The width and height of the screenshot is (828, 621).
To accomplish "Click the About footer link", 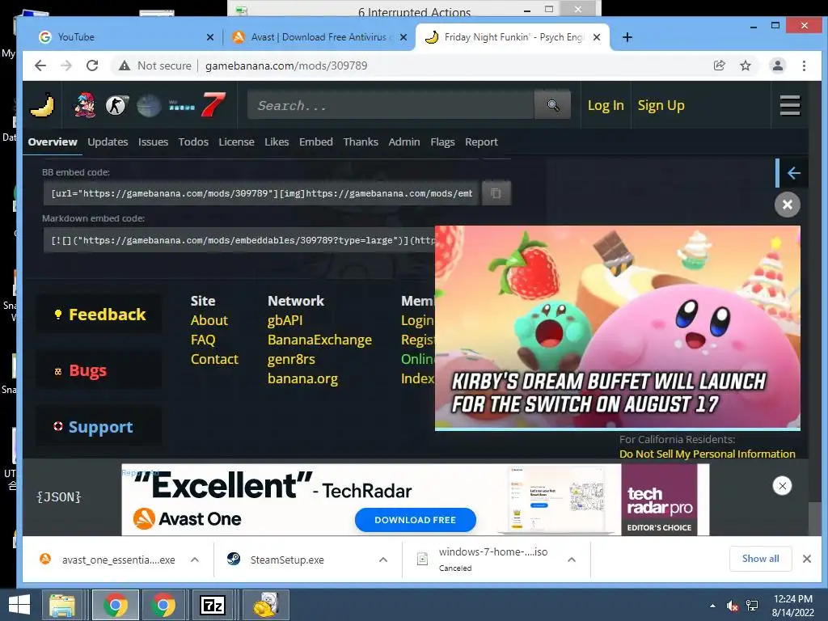I will [209, 320].
